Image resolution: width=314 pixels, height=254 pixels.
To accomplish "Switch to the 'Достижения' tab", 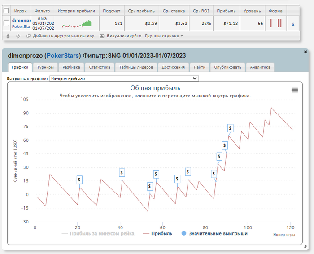I will [173, 67].
